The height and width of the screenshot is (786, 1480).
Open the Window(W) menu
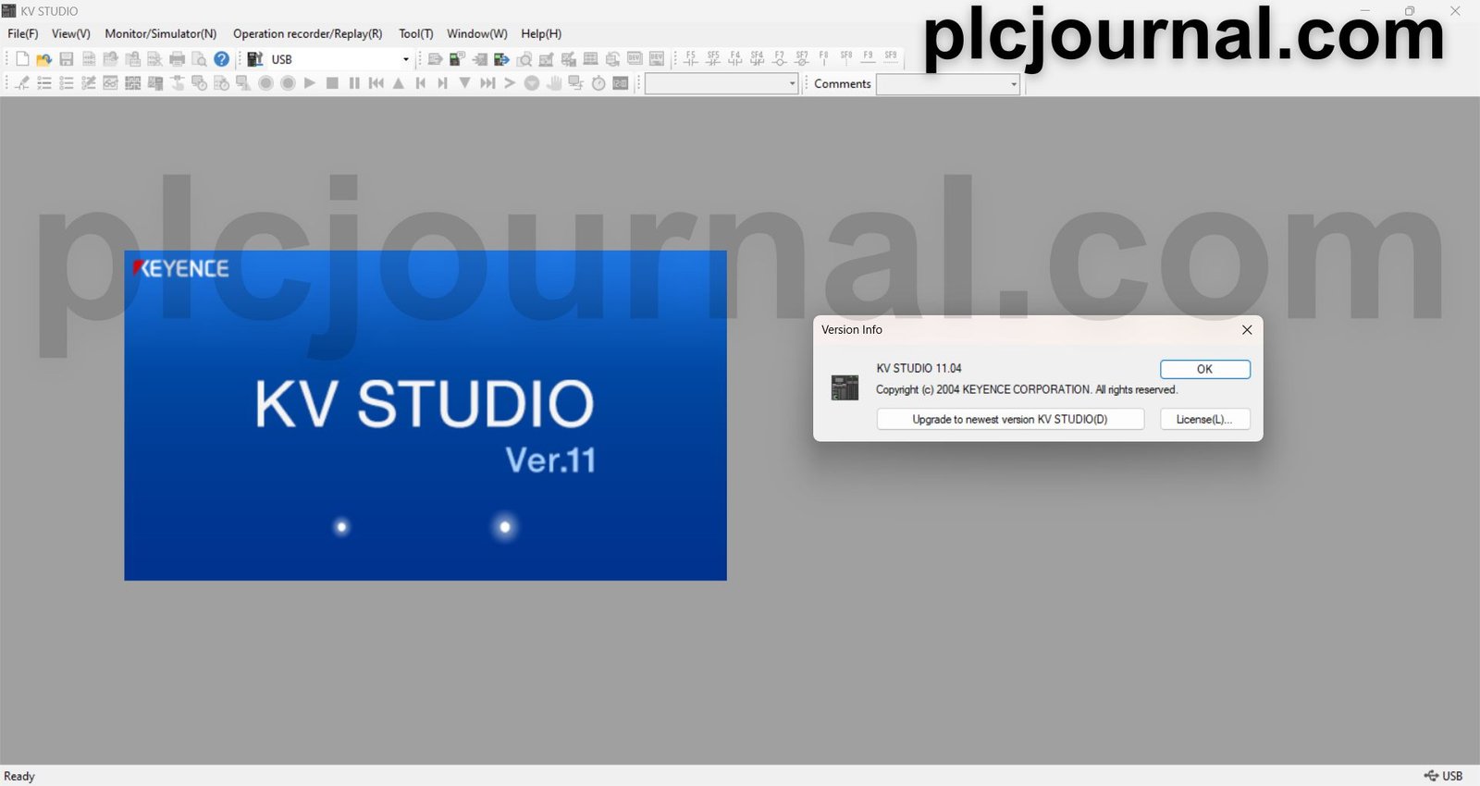pyautogui.click(x=477, y=33)
